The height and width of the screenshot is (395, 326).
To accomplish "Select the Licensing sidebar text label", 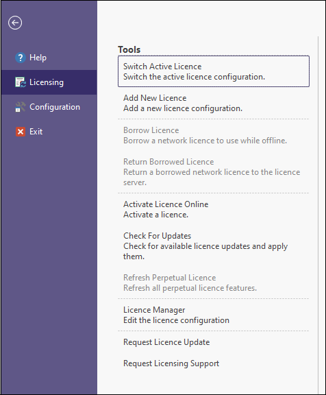I will (x=47, y=82).
